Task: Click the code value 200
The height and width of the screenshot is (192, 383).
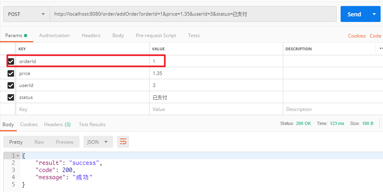Action: (x=67, y=170)
